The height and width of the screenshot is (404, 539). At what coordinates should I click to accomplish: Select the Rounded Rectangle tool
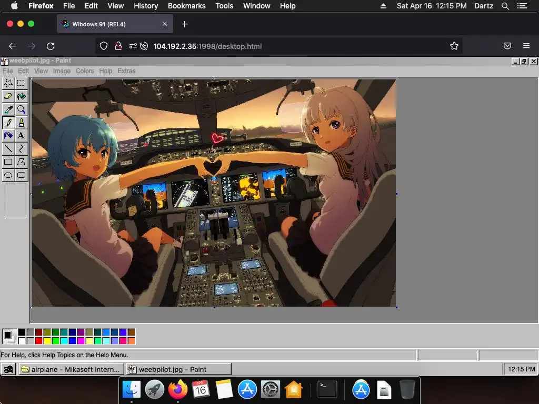[21, 175]
